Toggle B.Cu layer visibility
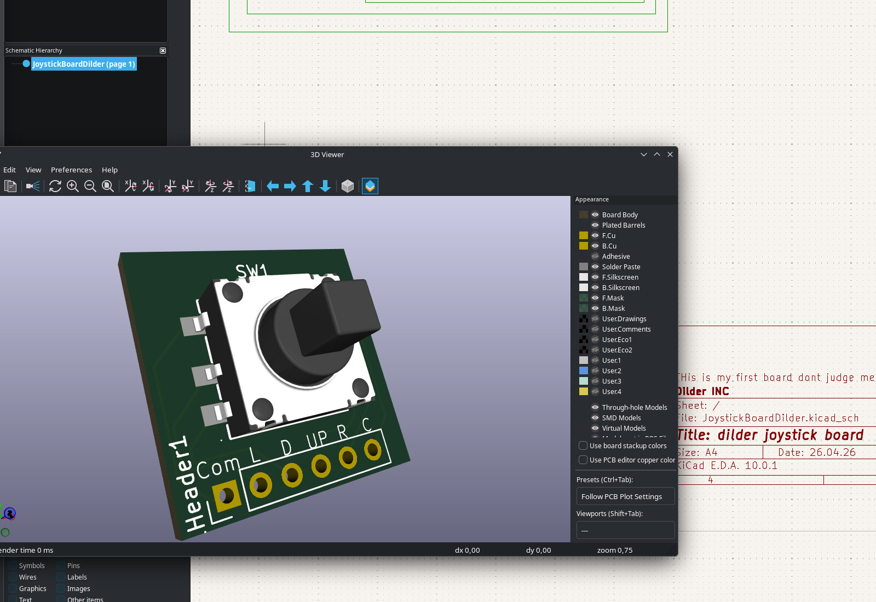The width and height of the screenshot is (876, 602). tap(595, 246)
